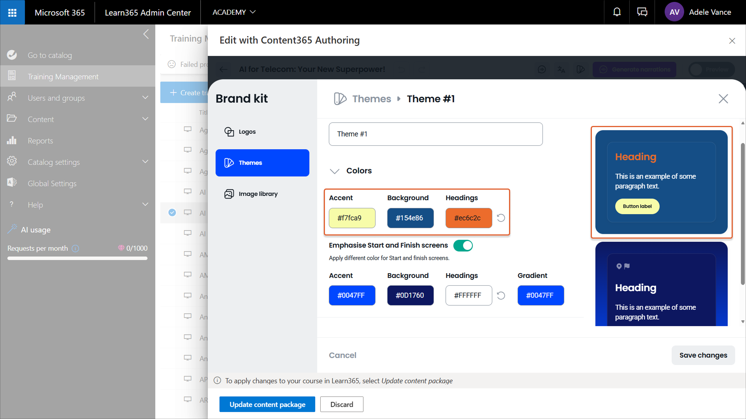Disable Emphasise Start and Finish screens toggle
Viewport: 746px width, 419px height.
pyautogui.click(x=463, y=246)
